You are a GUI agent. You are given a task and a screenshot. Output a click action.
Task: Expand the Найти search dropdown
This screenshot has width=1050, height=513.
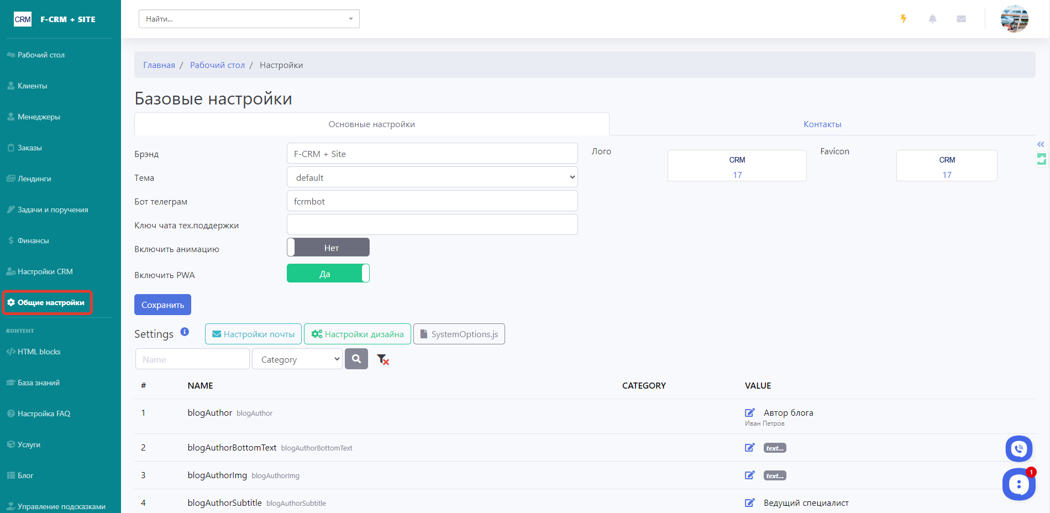click(x=249, y=19)
